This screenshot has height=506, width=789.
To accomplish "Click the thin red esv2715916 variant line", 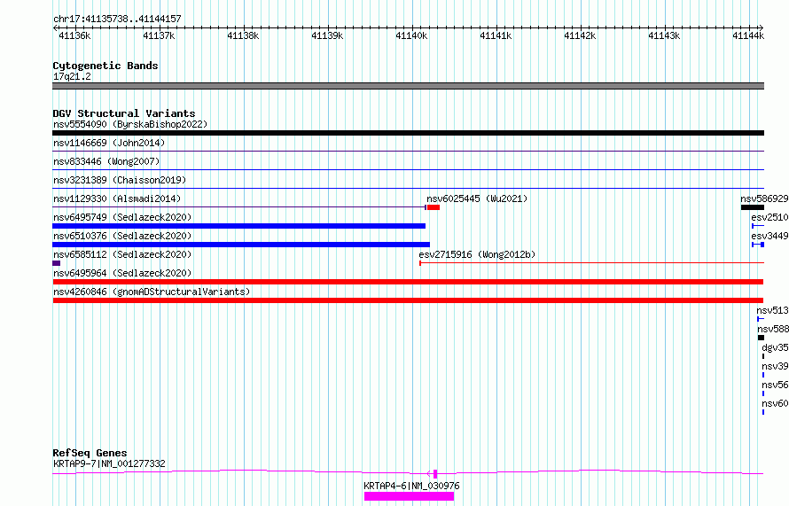I will (592, 262).
